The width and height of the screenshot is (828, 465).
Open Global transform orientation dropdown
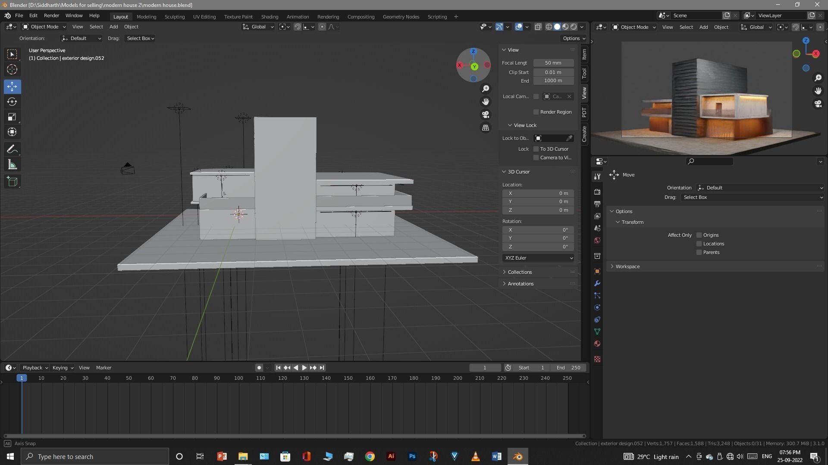point(258,27)
